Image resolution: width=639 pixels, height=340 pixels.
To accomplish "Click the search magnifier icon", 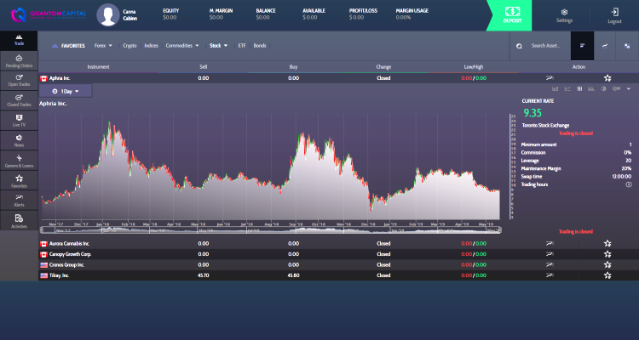I will 519,46.
